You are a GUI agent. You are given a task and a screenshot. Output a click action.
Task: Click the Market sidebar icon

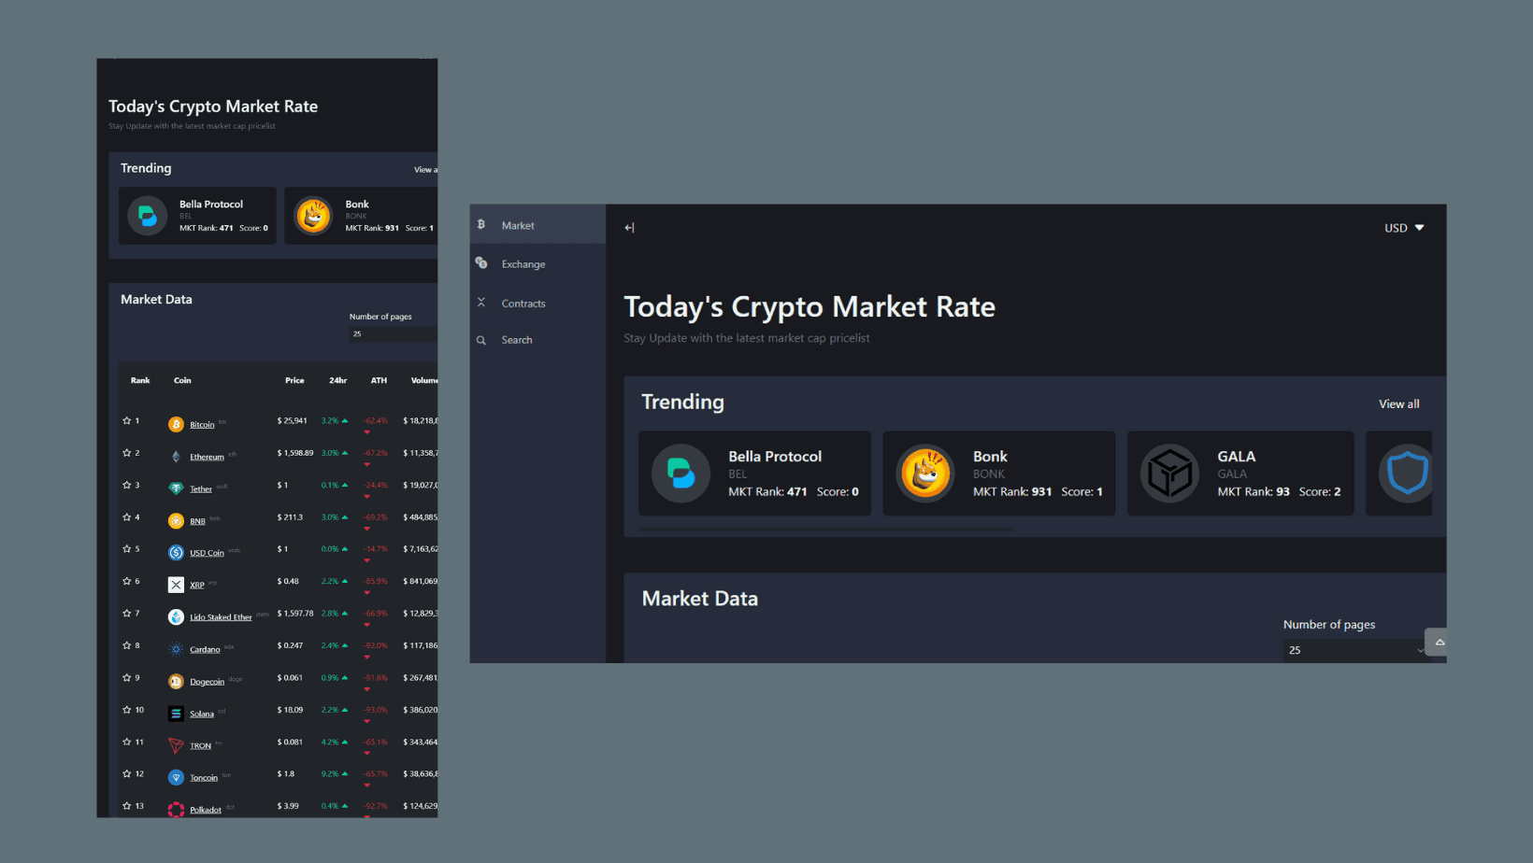[x=481, y=225]
